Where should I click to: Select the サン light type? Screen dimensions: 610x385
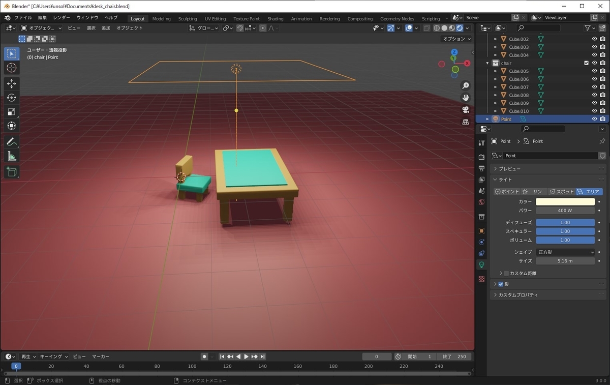(x=534, y=192)
